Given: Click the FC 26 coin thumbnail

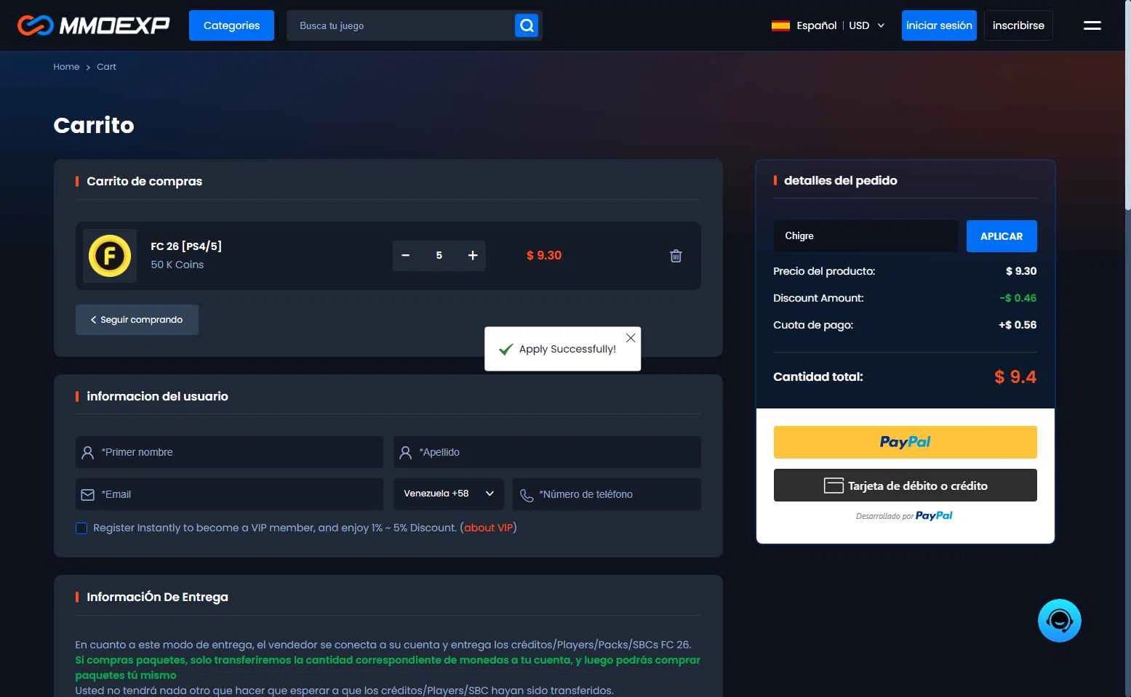Looking at the screenshot, I should [x=110, y=256].
